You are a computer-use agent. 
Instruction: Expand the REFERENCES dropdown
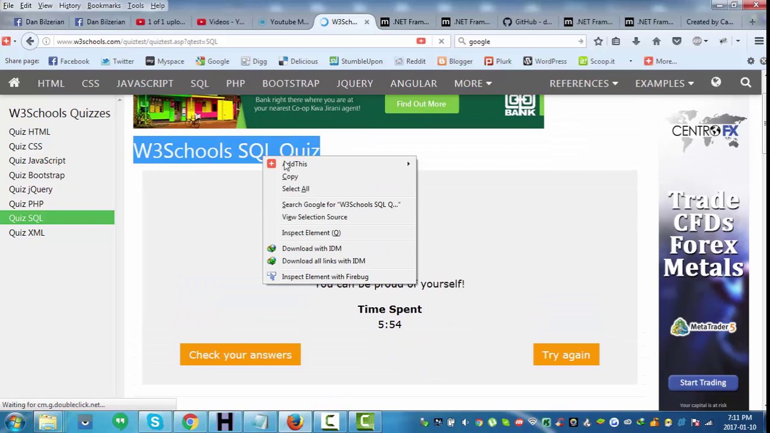pos(584,83)
